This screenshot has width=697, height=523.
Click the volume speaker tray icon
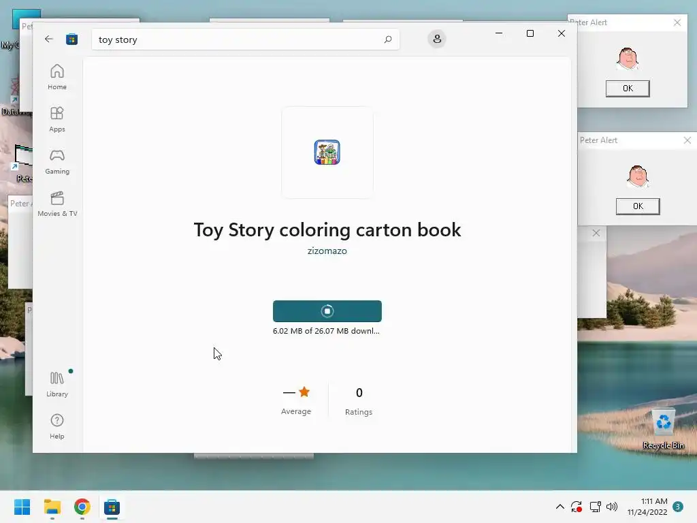coord(612,507)
